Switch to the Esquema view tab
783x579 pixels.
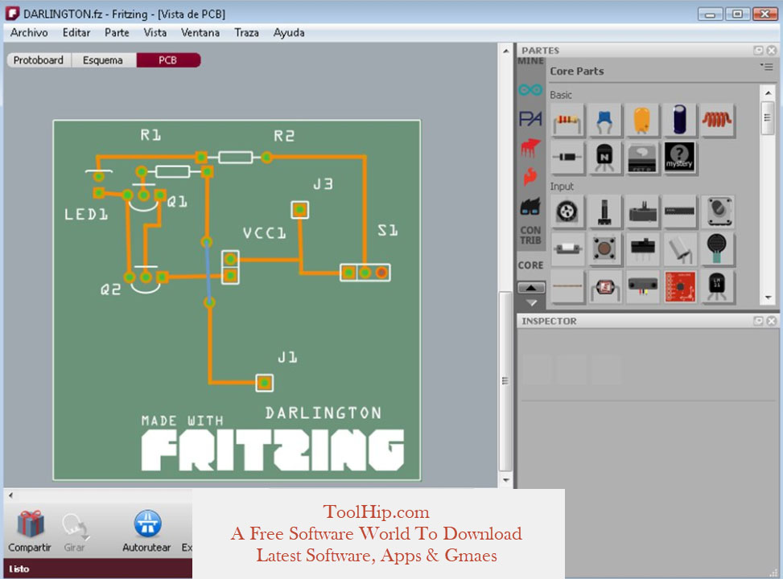pyautogui.click(x=103, y=60)
